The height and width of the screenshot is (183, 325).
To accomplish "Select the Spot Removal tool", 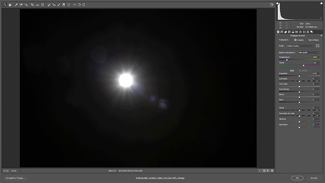I will (x=49, y=5).
